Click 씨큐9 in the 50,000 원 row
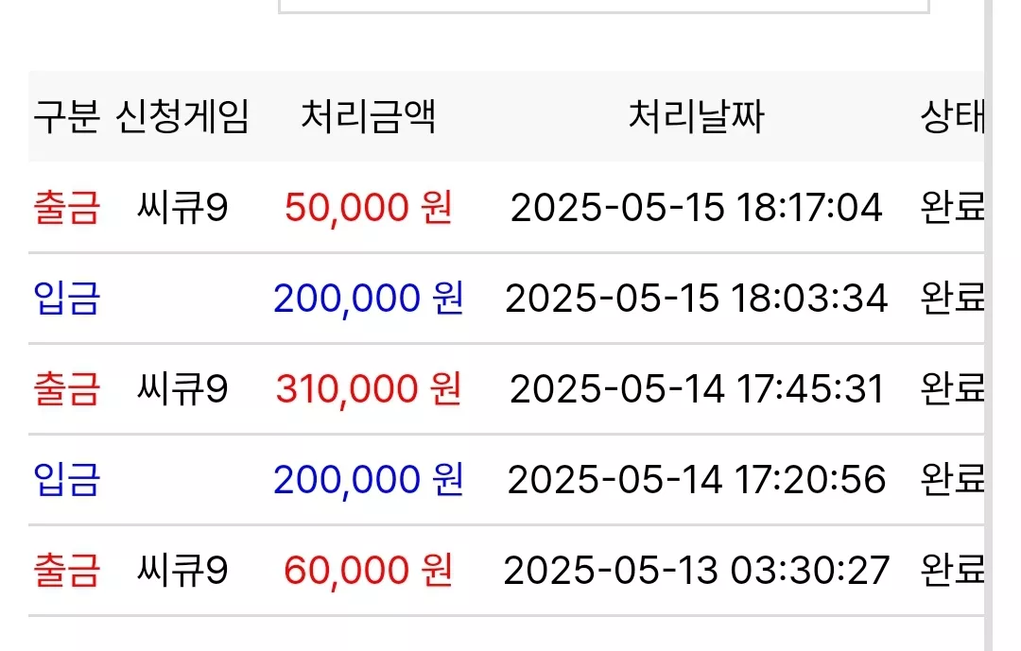The width and height of the screenshot is (1021, 651). [x=182, y=208]
